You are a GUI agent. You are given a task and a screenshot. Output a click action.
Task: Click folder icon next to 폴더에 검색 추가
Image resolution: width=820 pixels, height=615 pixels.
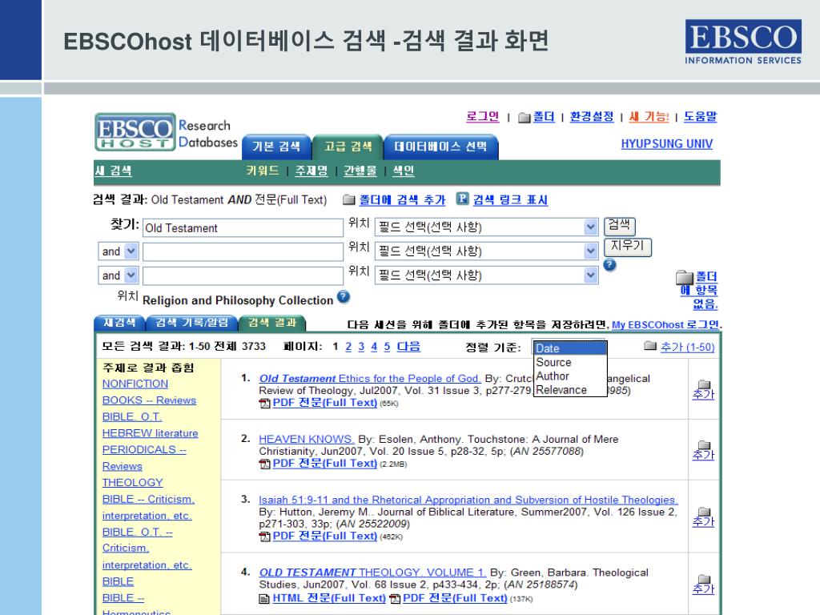pos(348,199)
